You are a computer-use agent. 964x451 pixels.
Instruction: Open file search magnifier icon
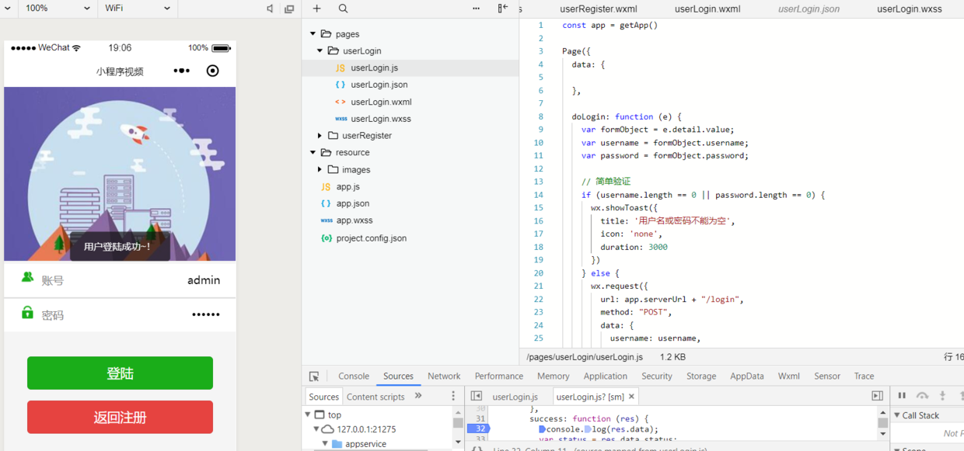click(343, 9)
